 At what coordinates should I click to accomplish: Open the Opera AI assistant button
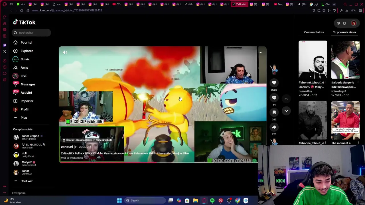[354, 11]
